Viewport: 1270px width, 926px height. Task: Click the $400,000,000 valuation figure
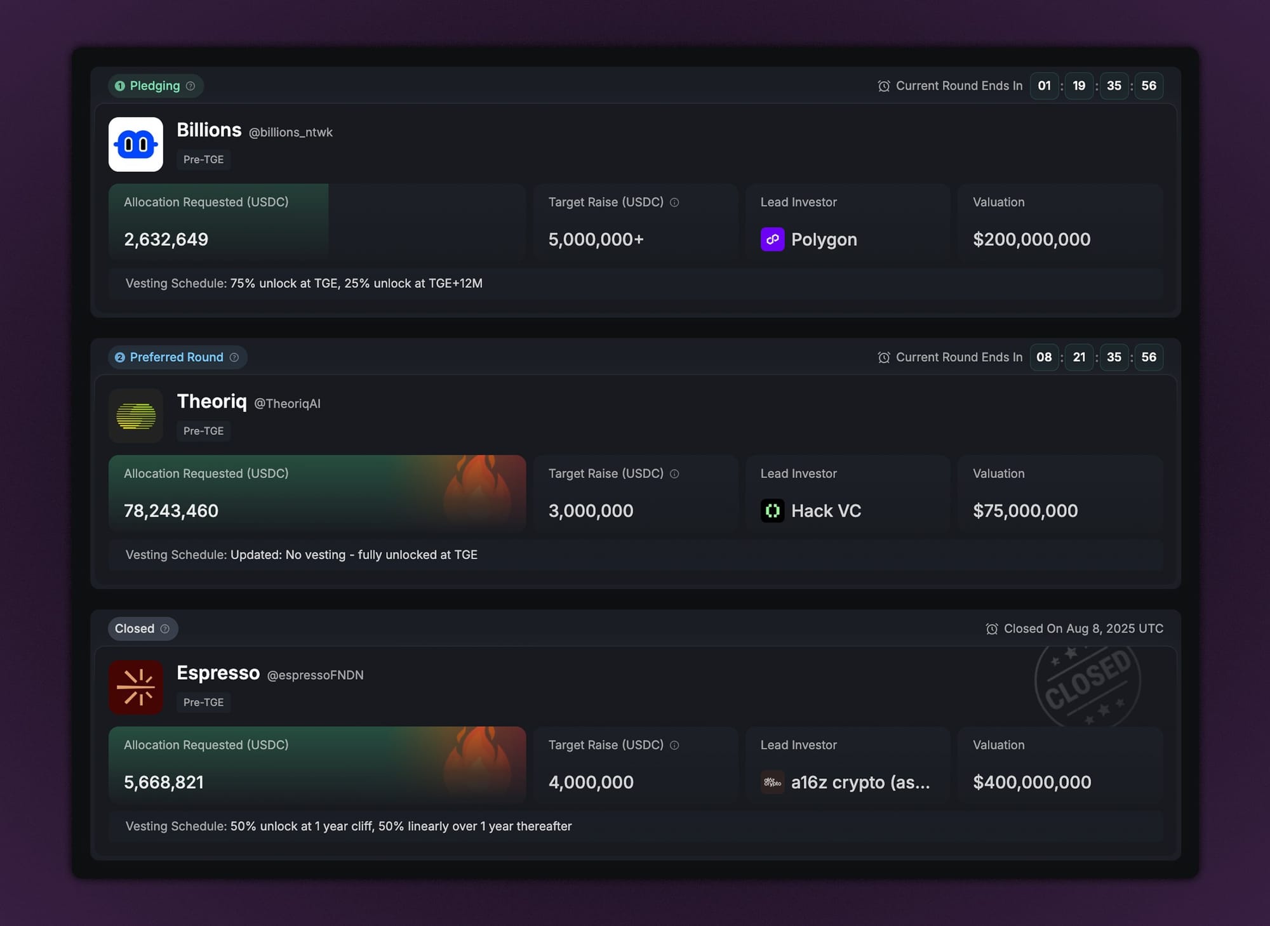(x=1032, y=782)
